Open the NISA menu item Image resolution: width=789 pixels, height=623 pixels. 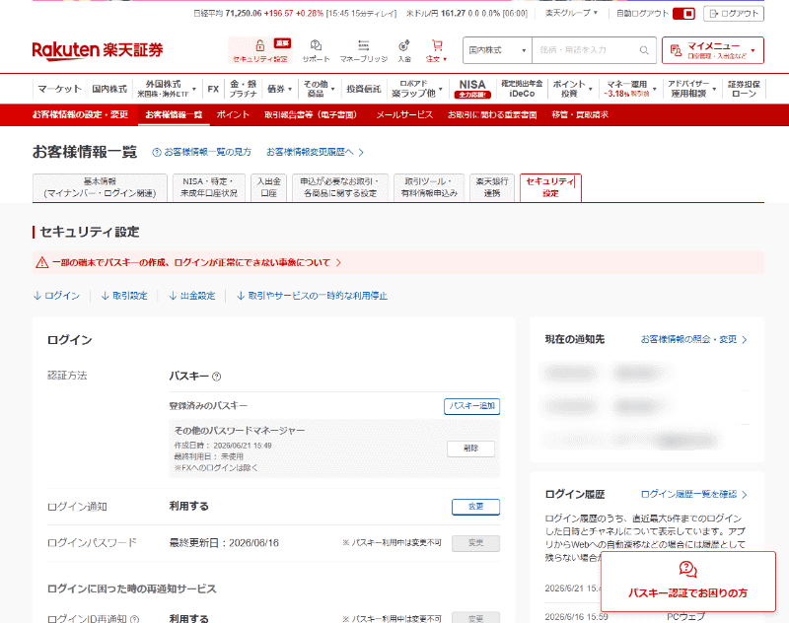pyautogui.click(x=472, y=89)
